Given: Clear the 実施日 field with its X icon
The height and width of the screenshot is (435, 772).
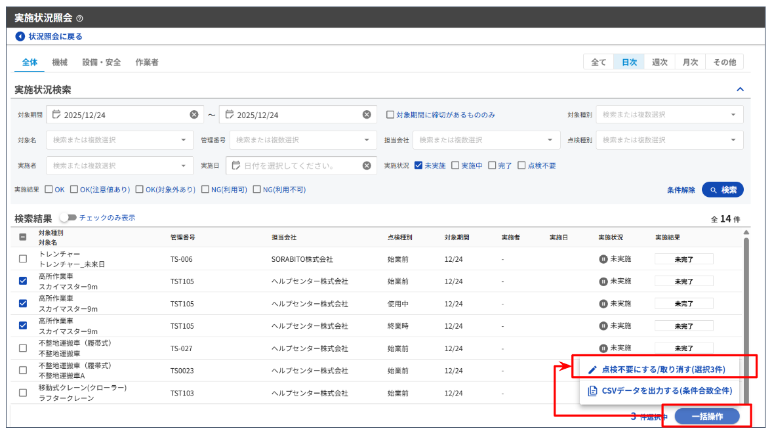Looking at the screenshot, I should 367,166.
